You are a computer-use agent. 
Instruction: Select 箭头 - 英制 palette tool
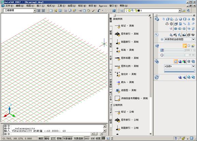click(x=124, y=82)
